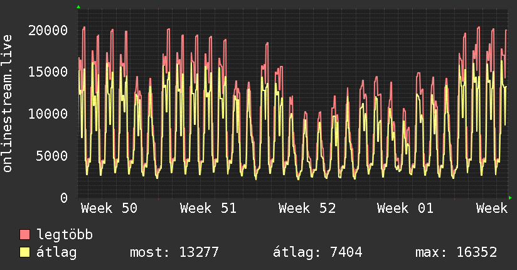This screenshot has width=517, height=270.
Task: Click the legtöbb legend text
Action: [x=65, y=235]
